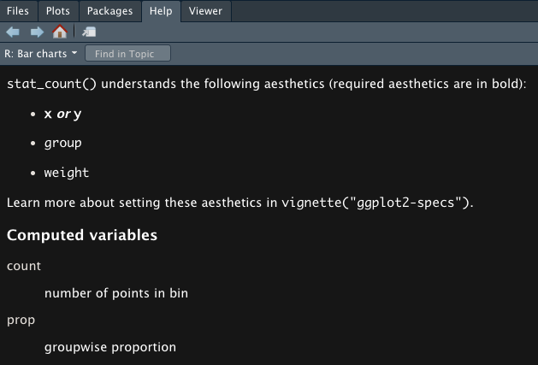Open the R: Bar charts topic dropdown
The image size is (538, 365).
click(41, 54)
